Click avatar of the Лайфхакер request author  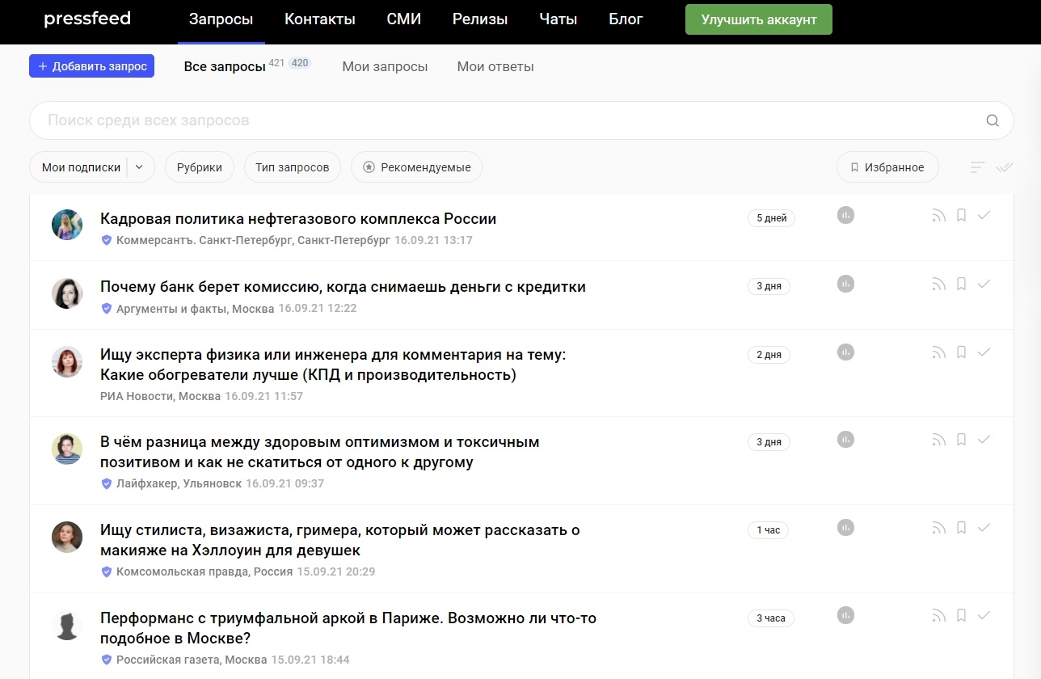tap(67, 449)
